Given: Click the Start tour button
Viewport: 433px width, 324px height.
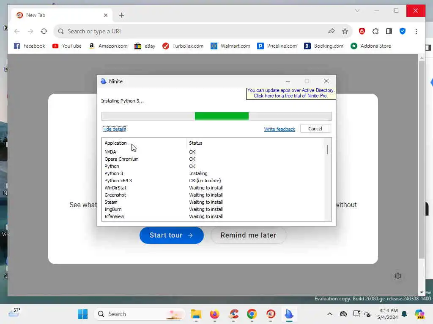Looking at the screenshot, I should [172, 235].
